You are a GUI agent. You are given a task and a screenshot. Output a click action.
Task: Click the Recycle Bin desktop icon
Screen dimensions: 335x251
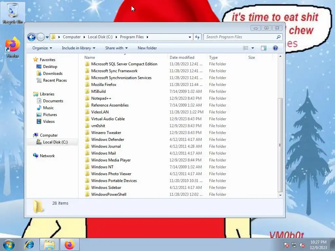coord(13,13)
